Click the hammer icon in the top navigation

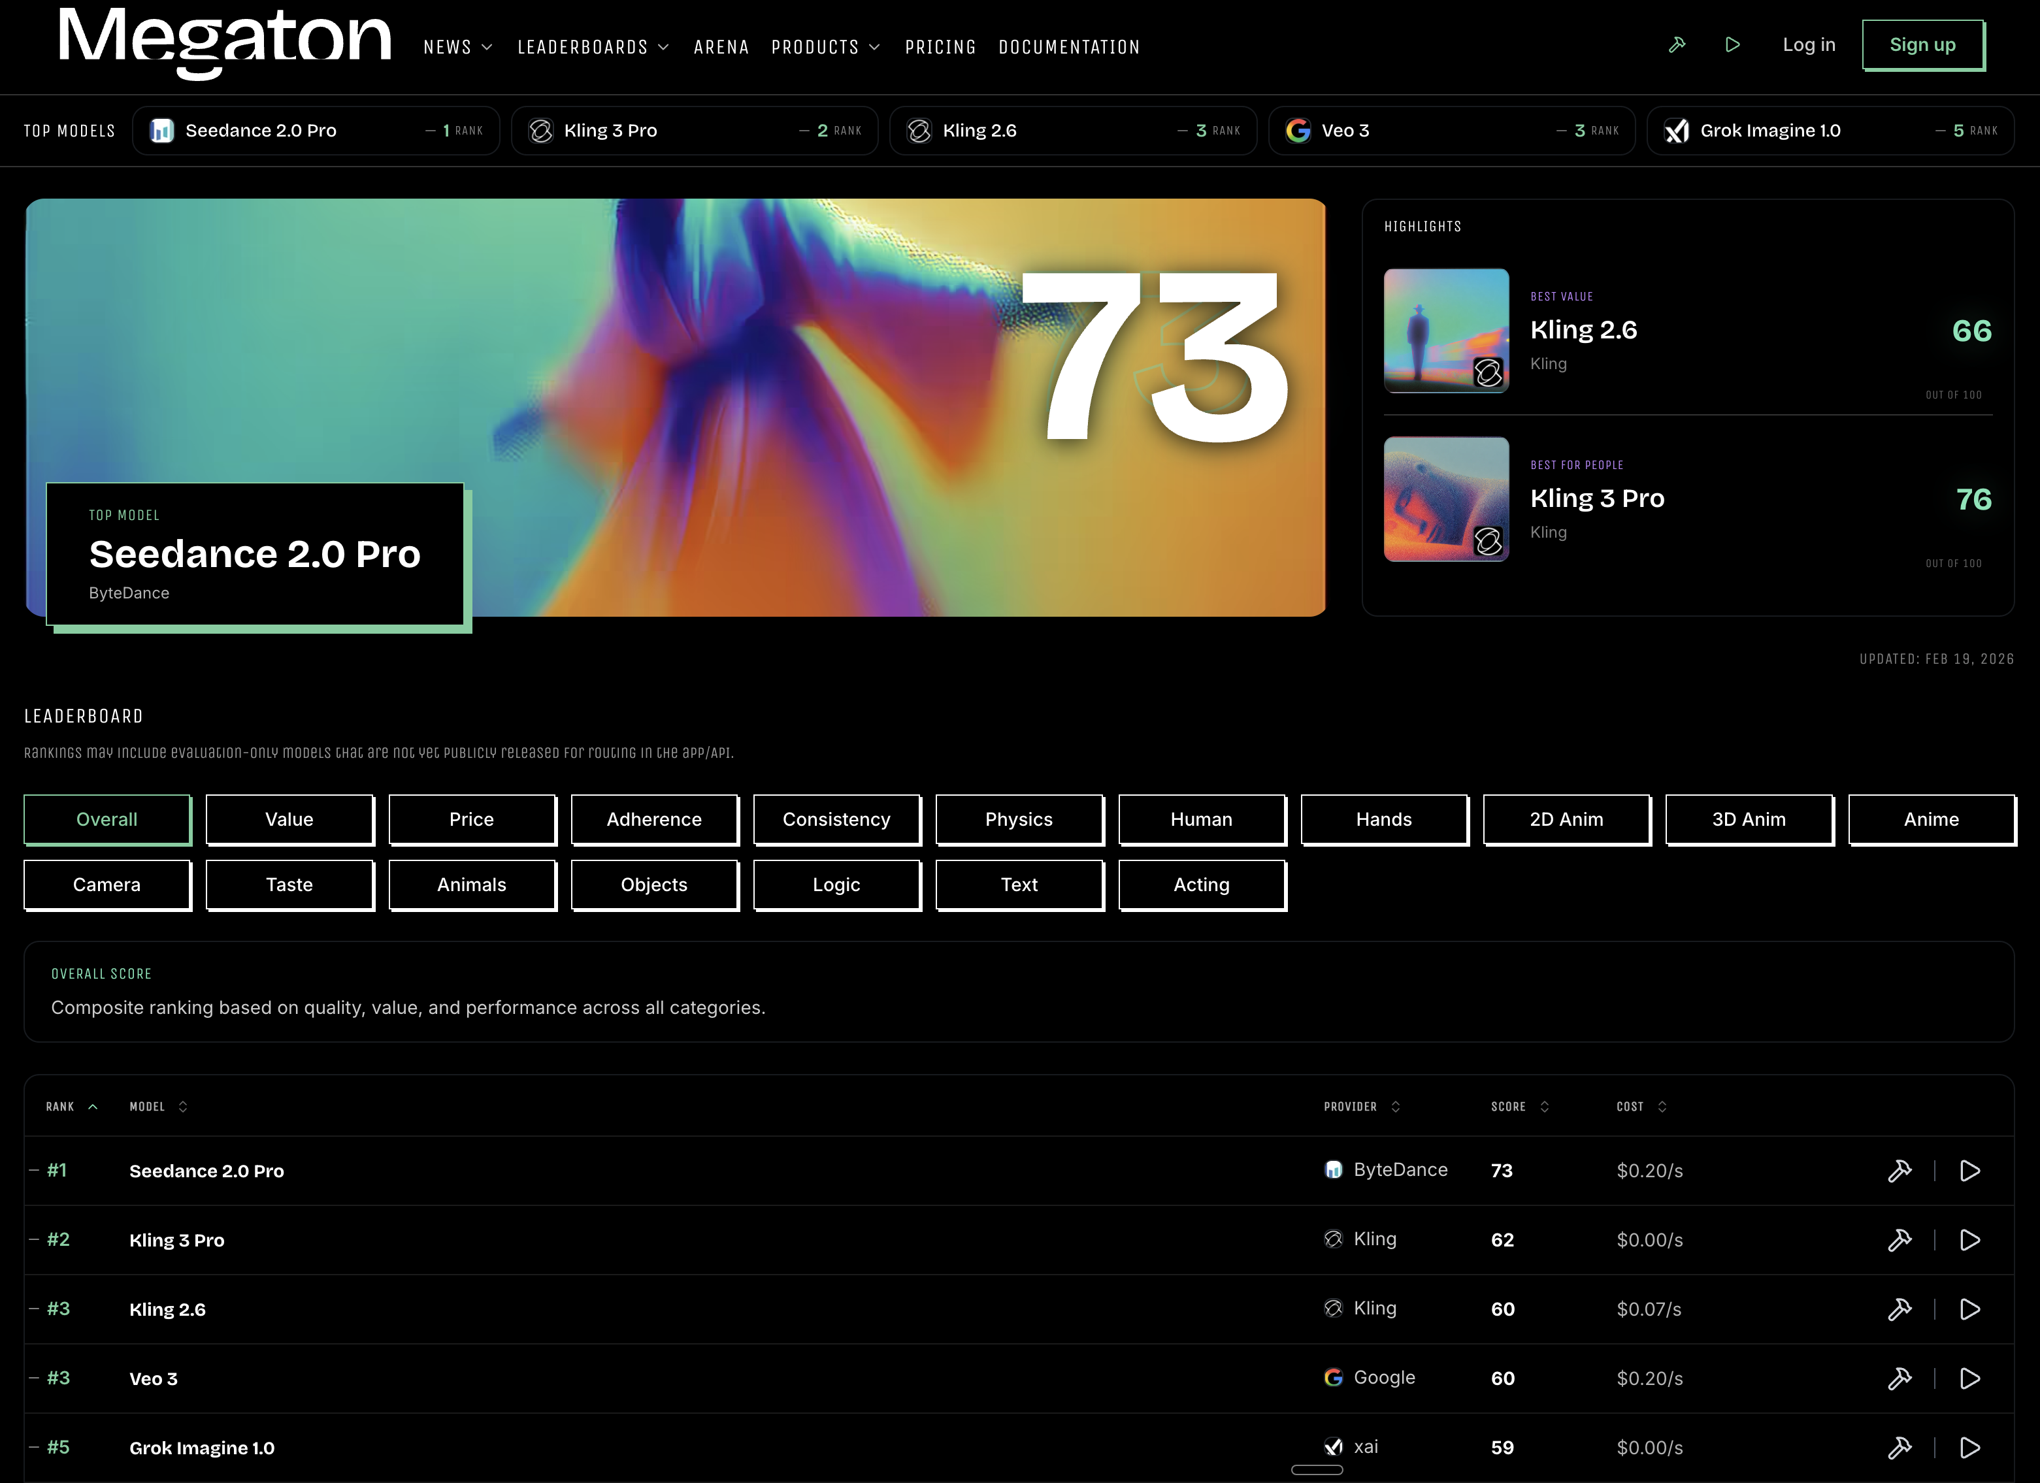pyautogui.click(x=1677, y=44)
